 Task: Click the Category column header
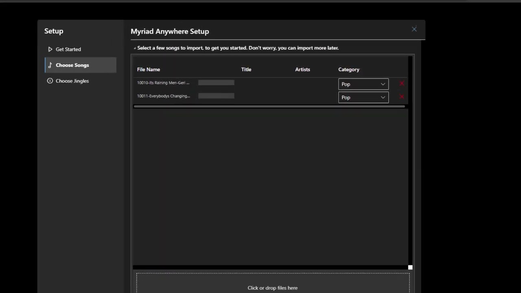349,70
